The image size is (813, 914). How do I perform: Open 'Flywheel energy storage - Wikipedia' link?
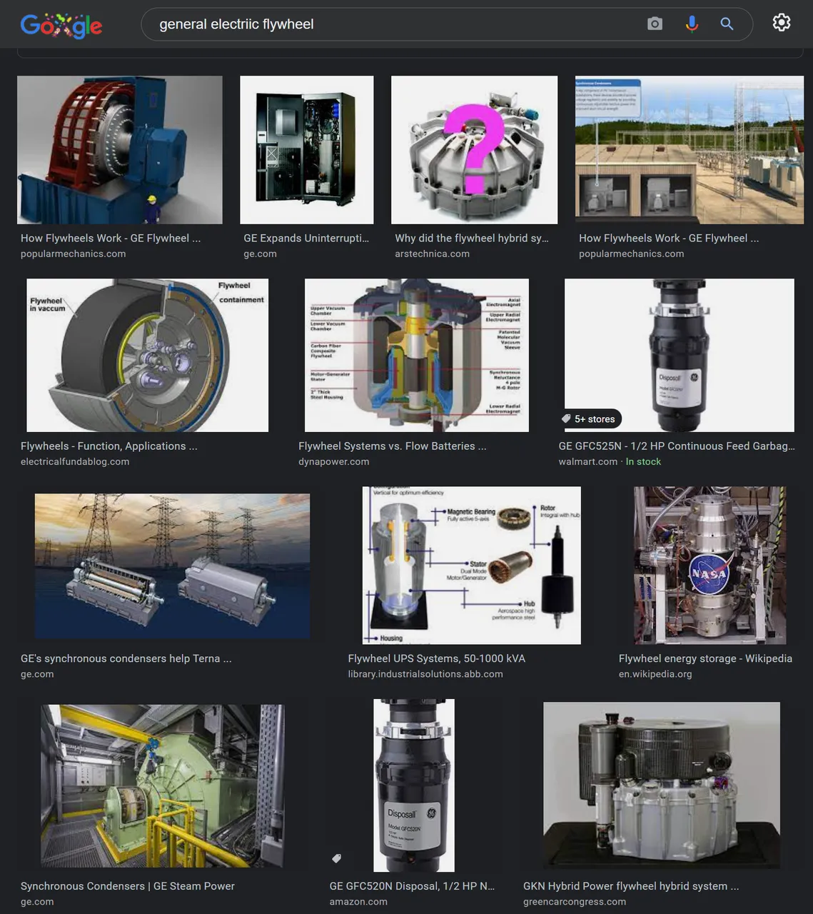pos(705,659)
